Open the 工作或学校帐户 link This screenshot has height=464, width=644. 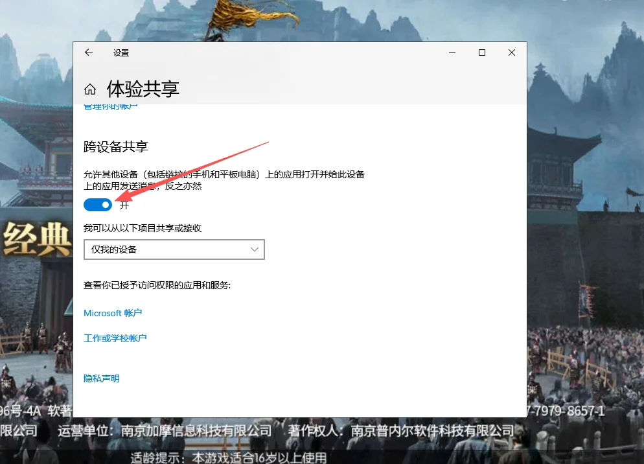click(115, 338)
